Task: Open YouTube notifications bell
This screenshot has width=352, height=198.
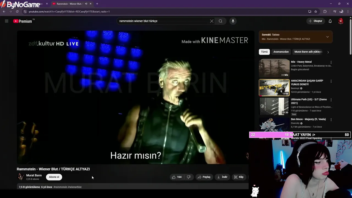Action: (x=330, y=21)
